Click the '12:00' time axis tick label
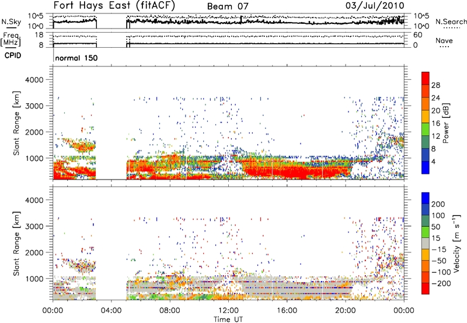This screenshot has height=323, width=467. pyautogui.click(x=228, y=311)
